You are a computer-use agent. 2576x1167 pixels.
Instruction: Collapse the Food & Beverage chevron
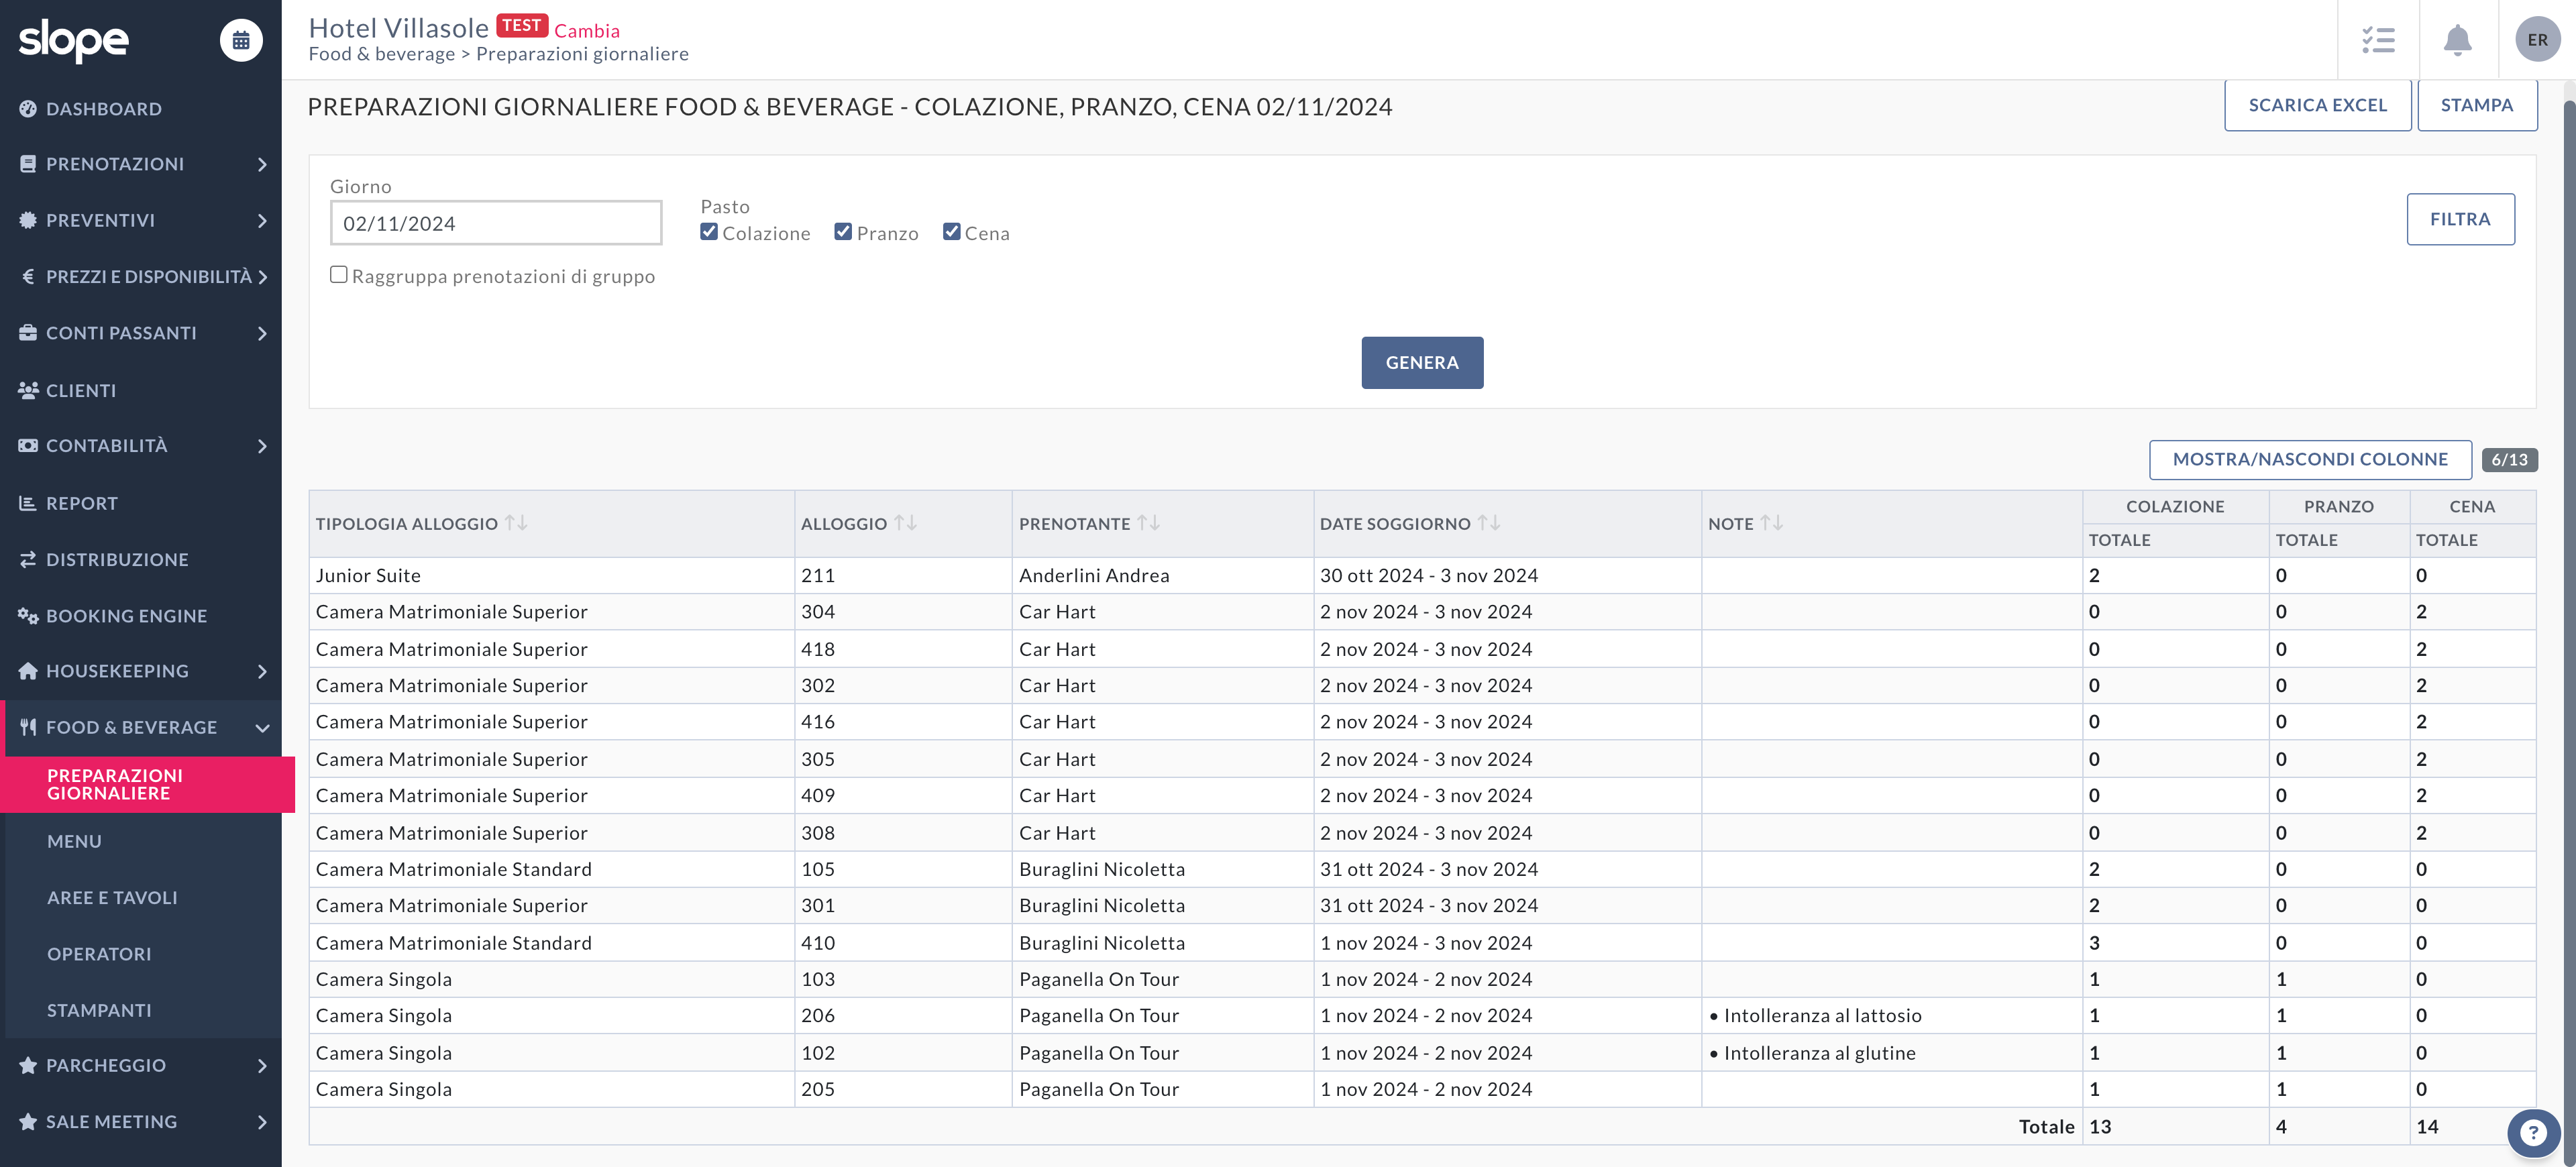pyautogui.click(x=262, y=728)
